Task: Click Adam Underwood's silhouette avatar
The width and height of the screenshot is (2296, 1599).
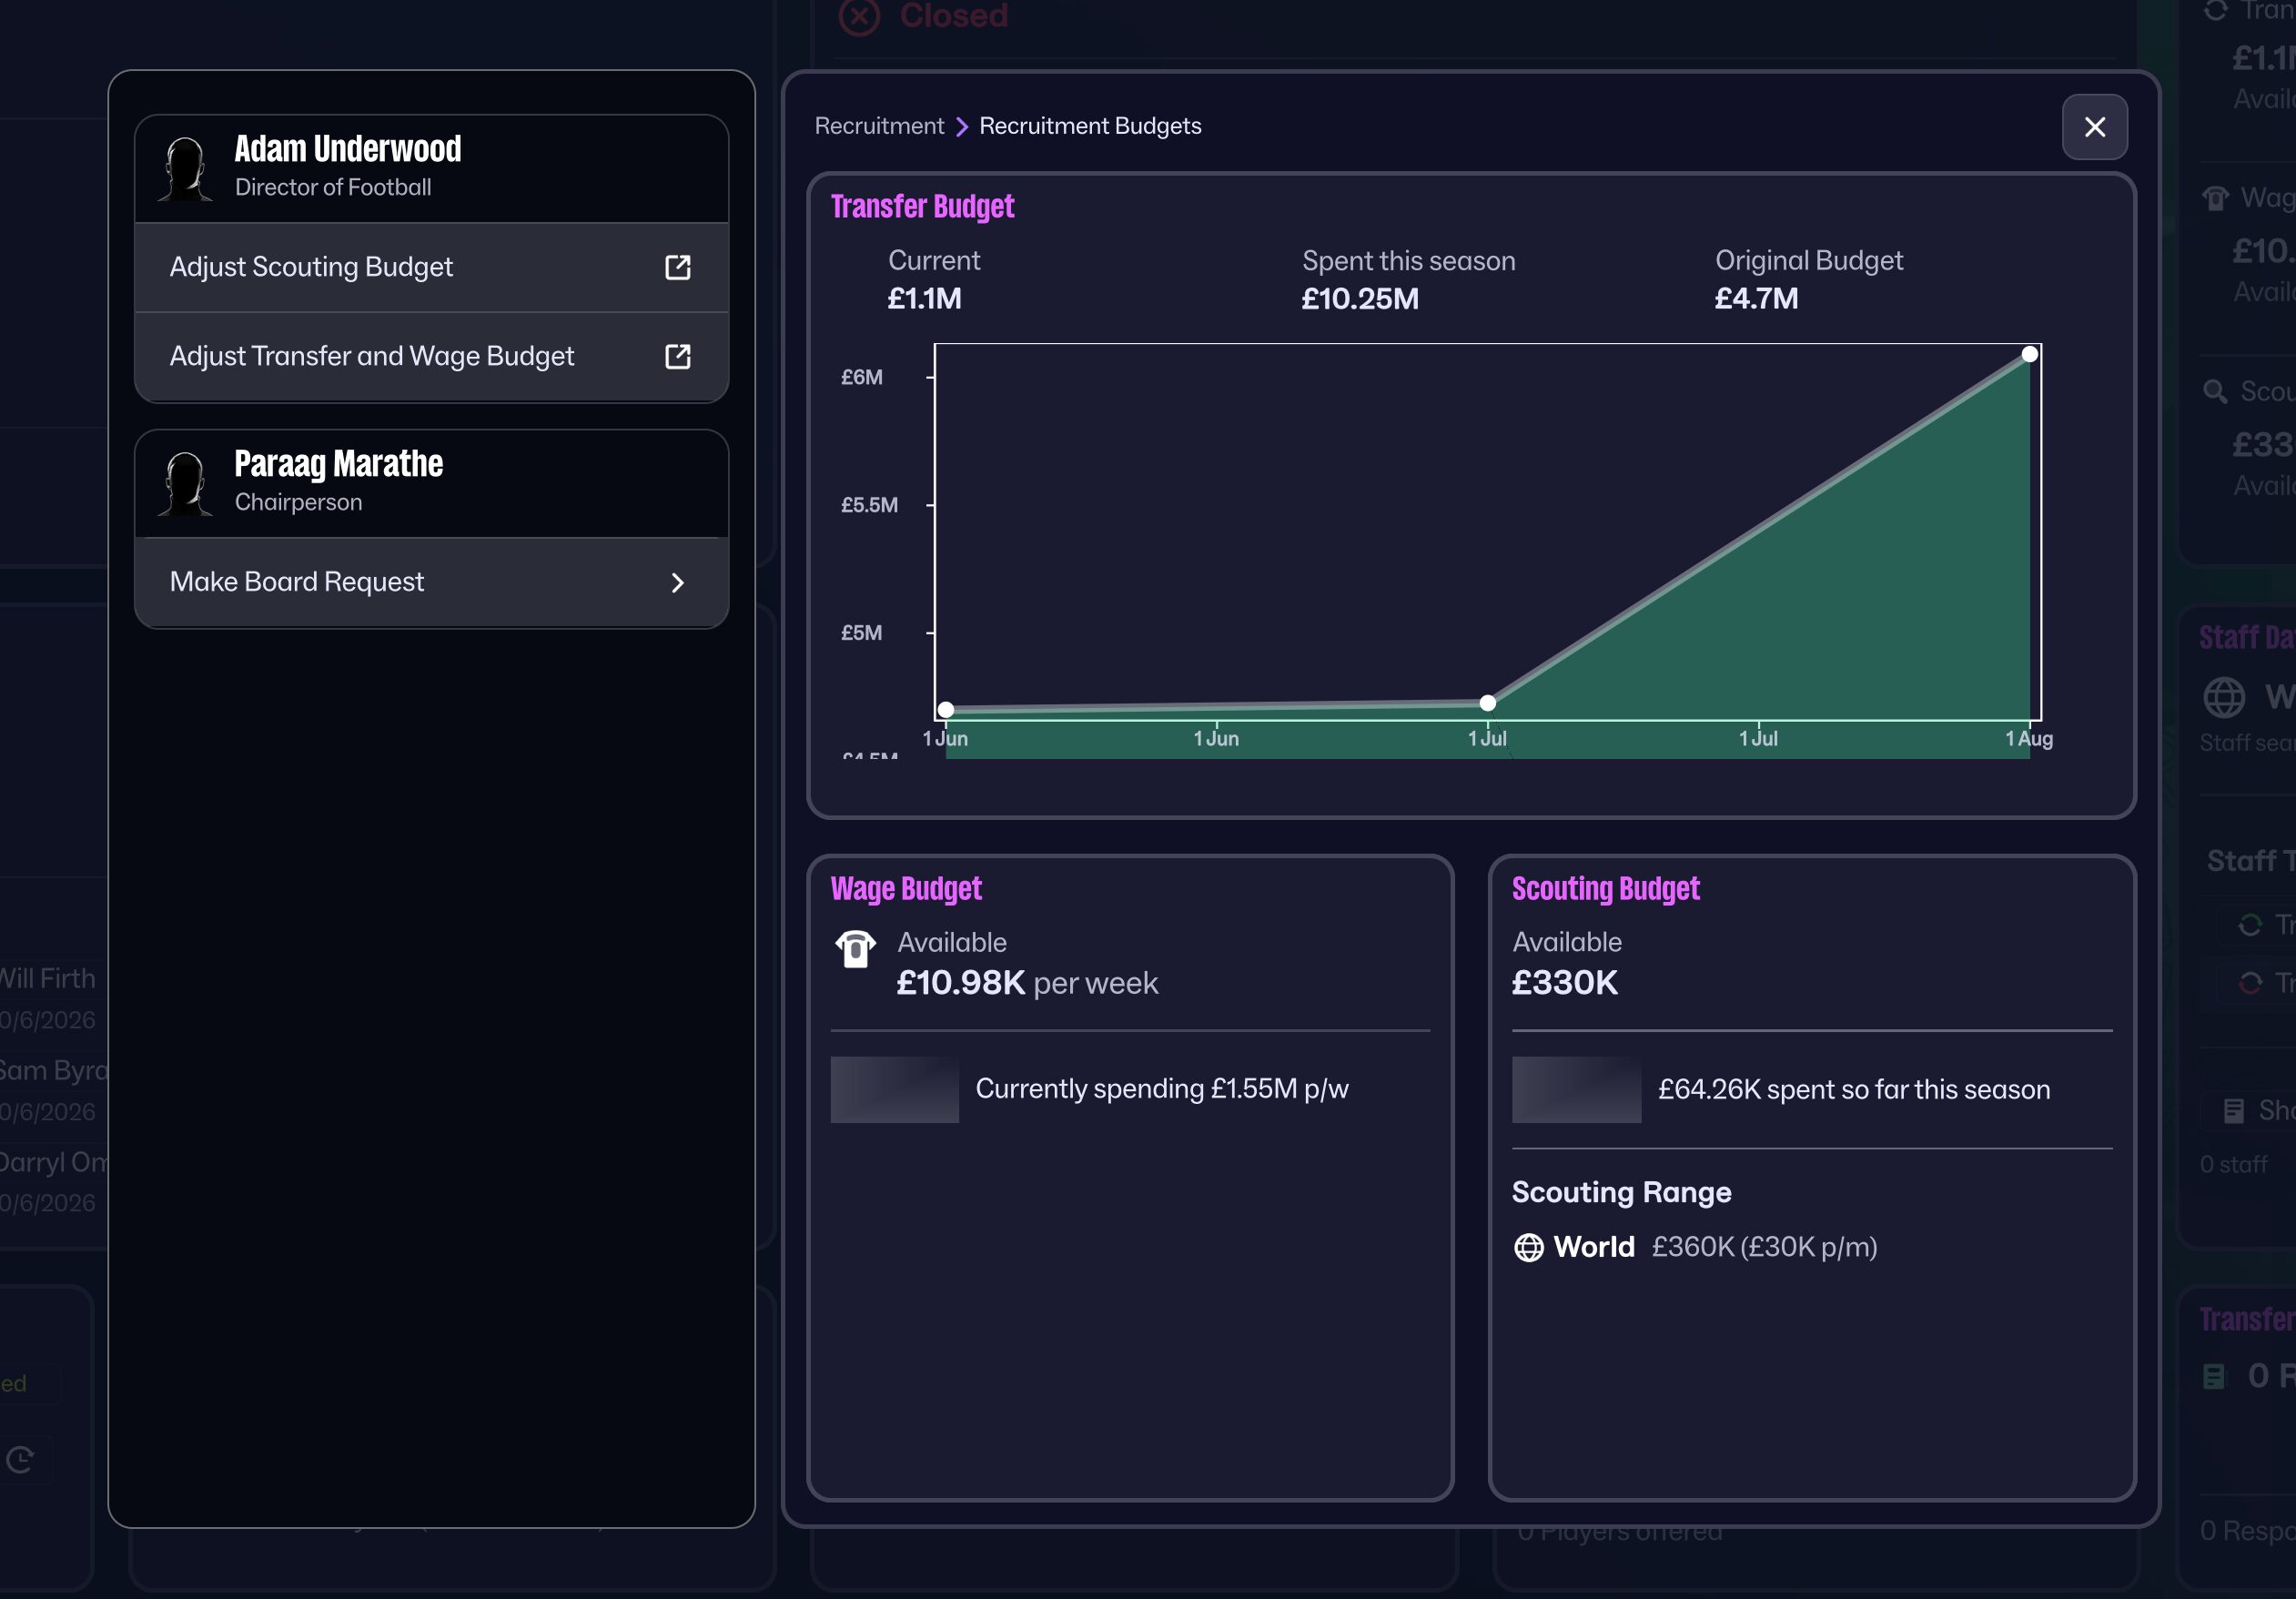Action: click(186, 169)
